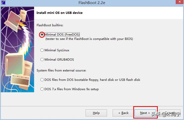
Task: Proceed by clicking the Next button
Action: pyautogui.click(x=145, y=113)
